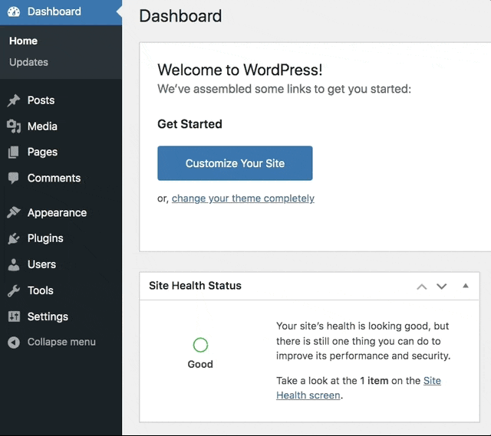
Task: Click the Settings sliders icon
Action: [x=14, y=316]
